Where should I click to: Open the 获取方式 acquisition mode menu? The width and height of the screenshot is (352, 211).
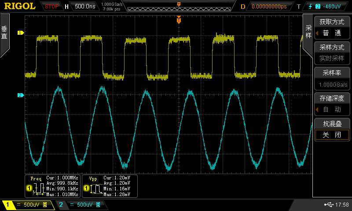(332, 27)
